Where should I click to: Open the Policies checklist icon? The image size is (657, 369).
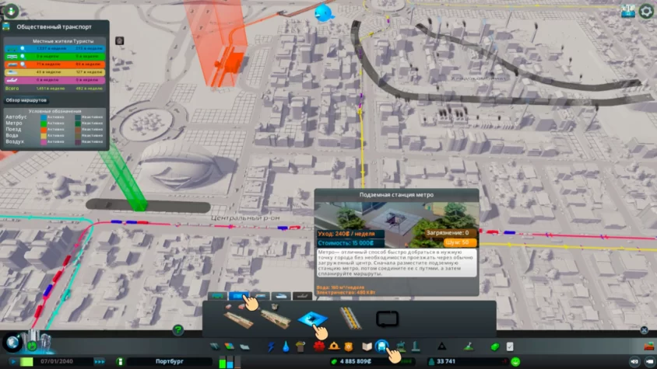point(510,346)
